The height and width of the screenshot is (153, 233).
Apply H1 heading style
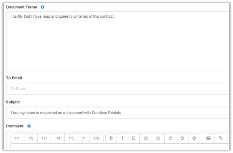point(17,138)
